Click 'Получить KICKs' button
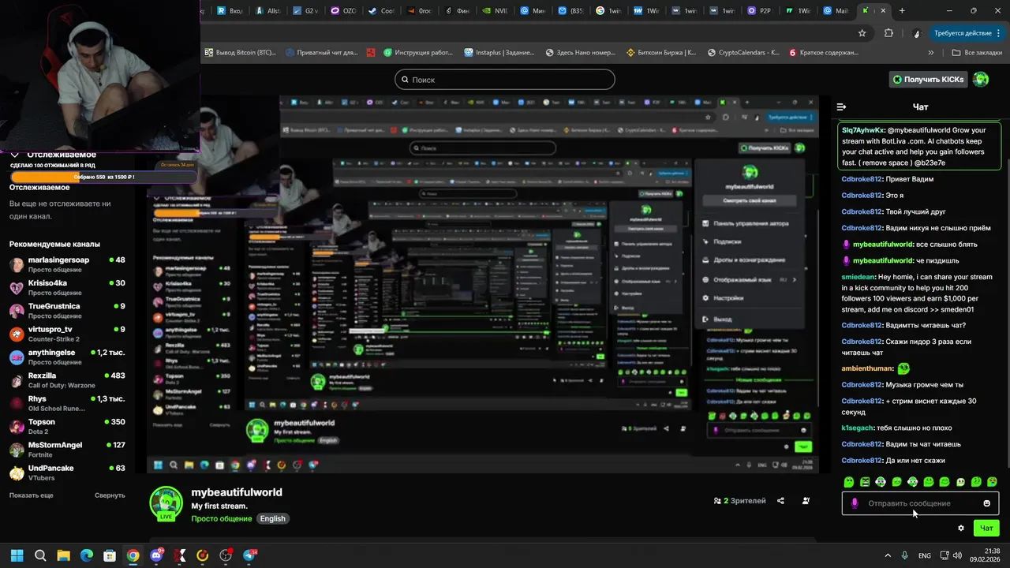This screenshot has width=1010, height=568. click(x=929, y=79)
